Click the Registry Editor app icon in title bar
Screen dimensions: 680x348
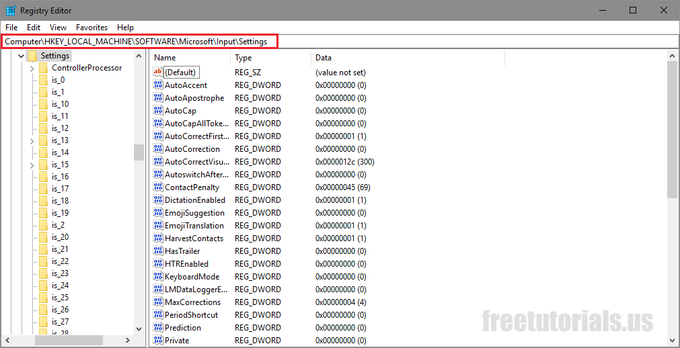tap(11, 10)
